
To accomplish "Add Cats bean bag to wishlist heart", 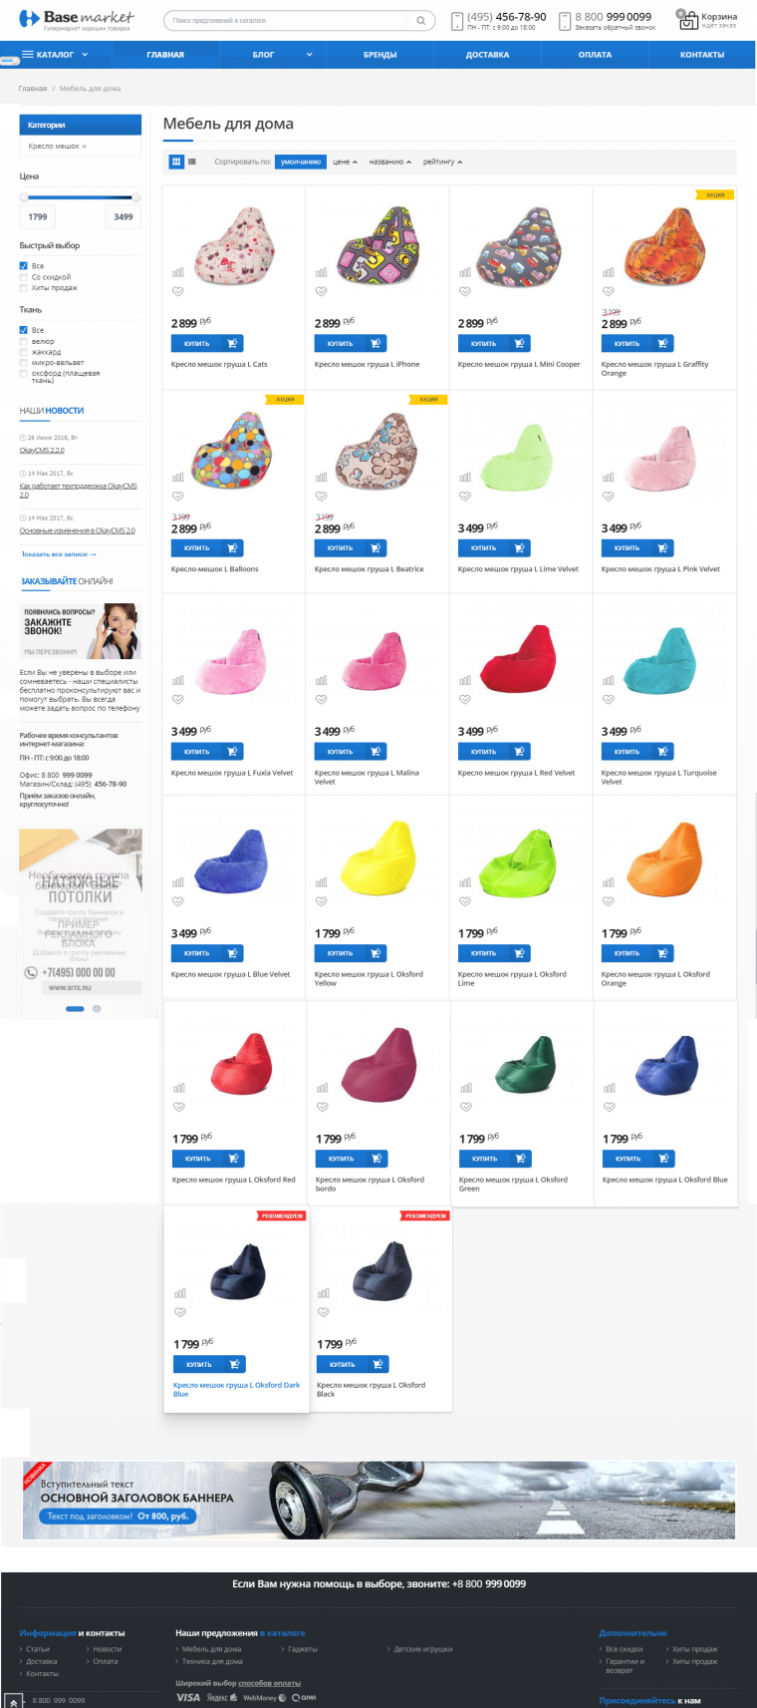I will pyautogui.click(x=178, y=291).
